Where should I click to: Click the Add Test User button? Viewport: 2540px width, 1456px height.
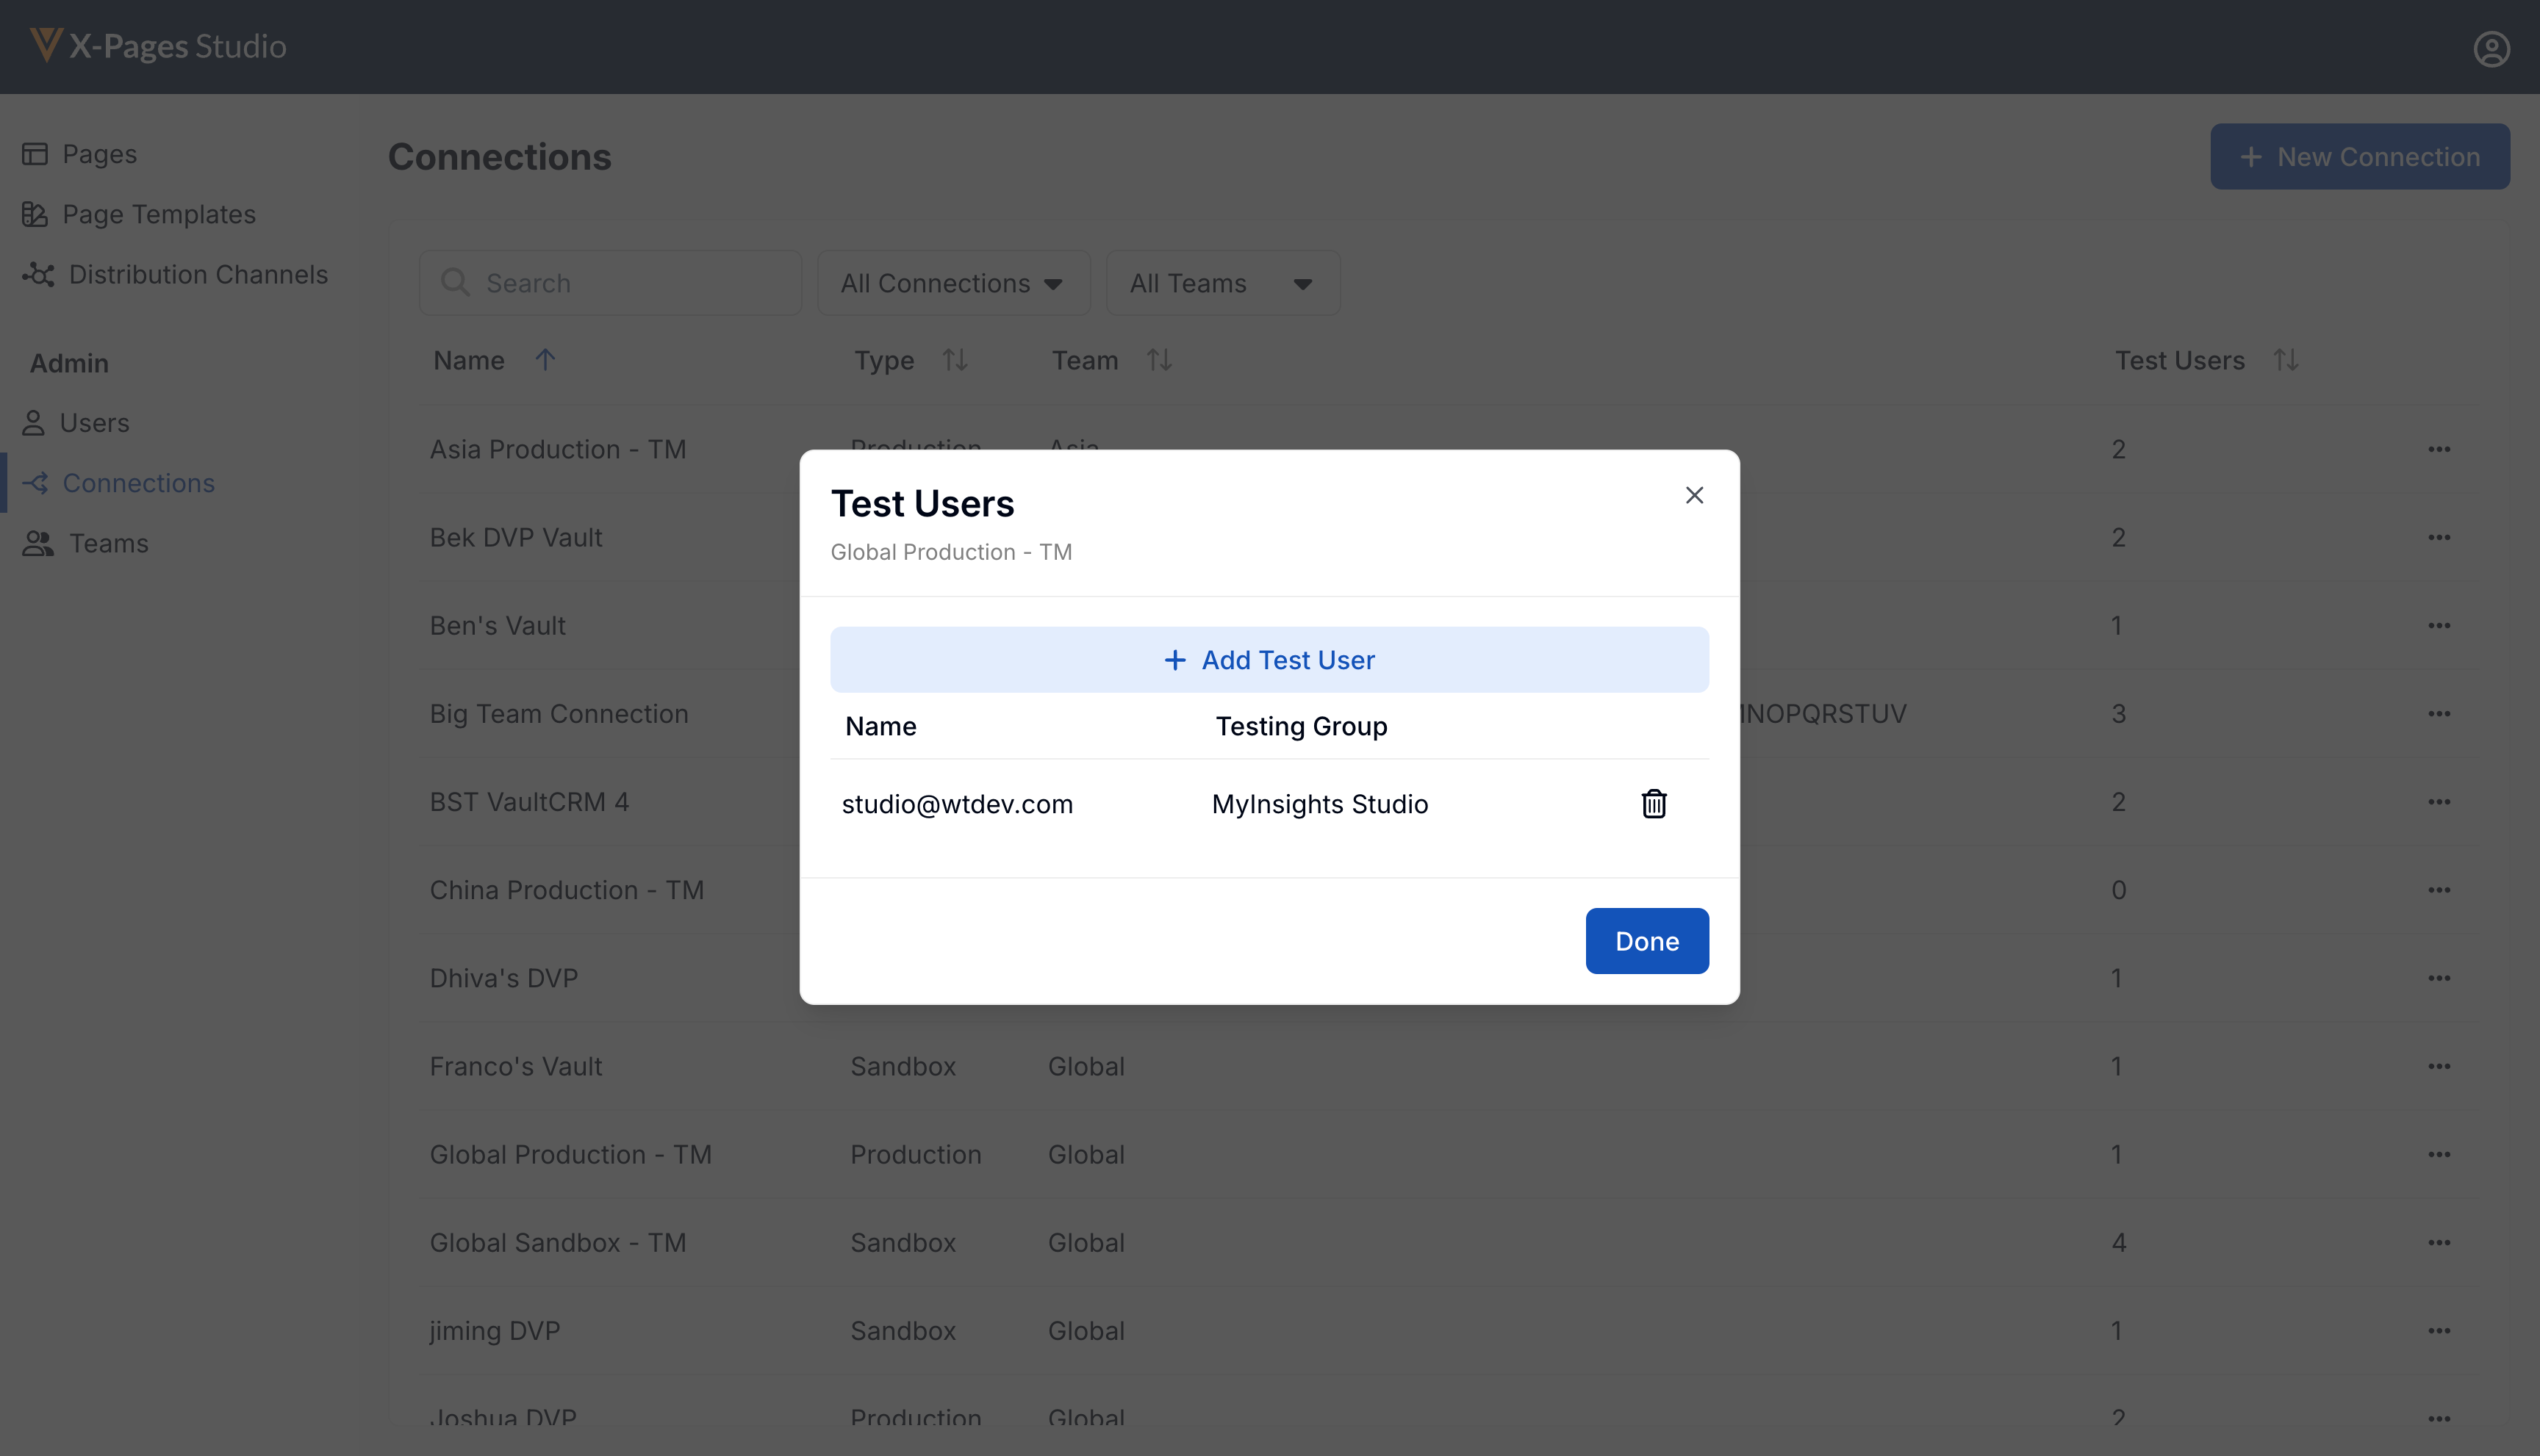1269,660
